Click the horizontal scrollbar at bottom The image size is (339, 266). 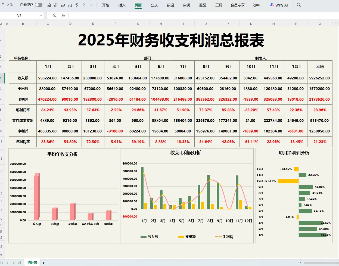coord(321,263)
